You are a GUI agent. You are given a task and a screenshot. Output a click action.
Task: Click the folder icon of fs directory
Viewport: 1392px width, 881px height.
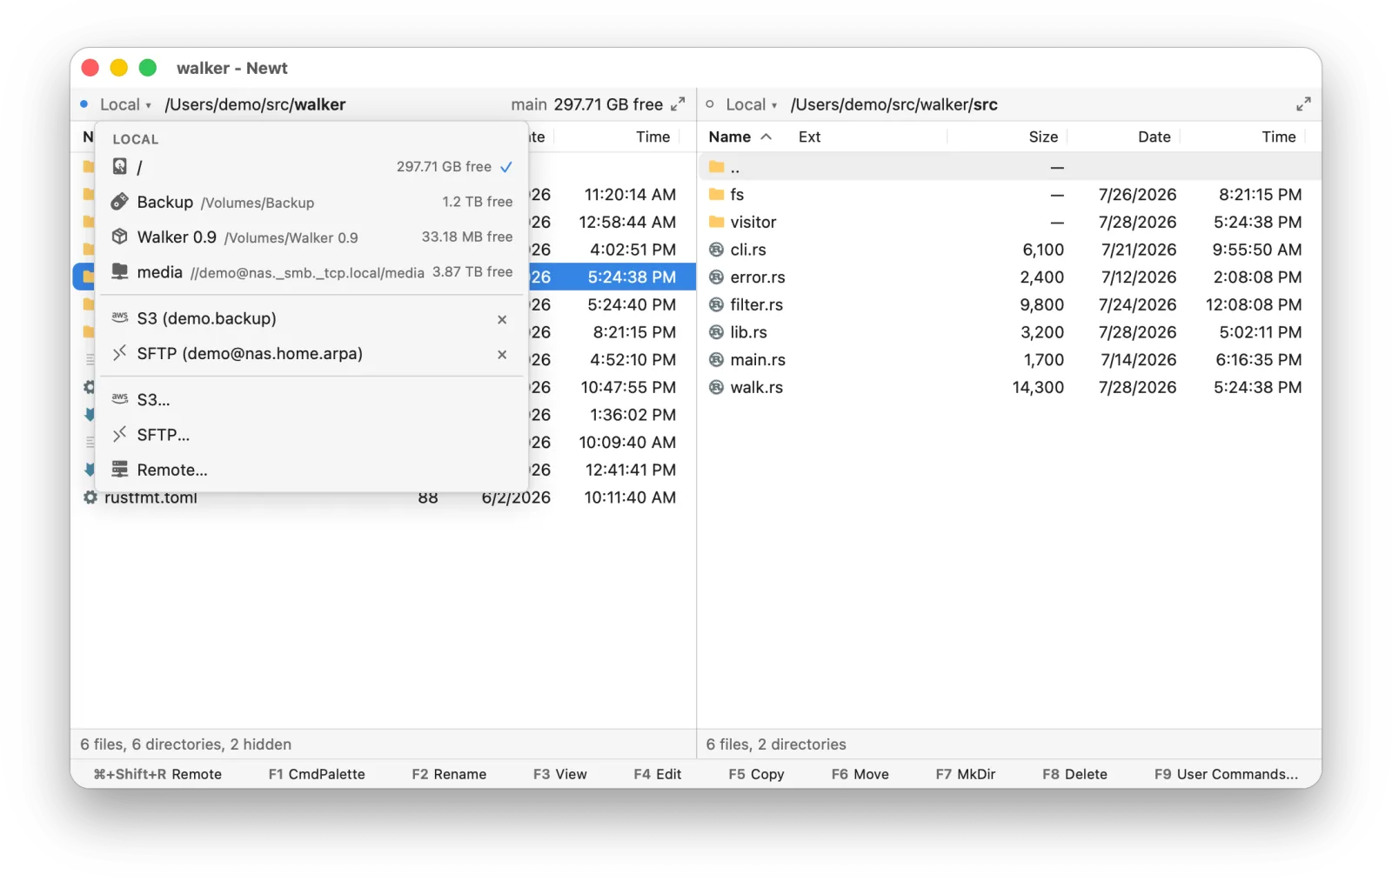click(x=716, y=194)
